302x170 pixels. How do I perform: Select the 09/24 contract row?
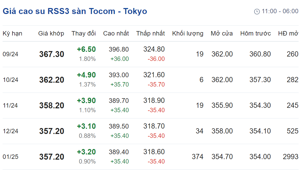[151, 54]
